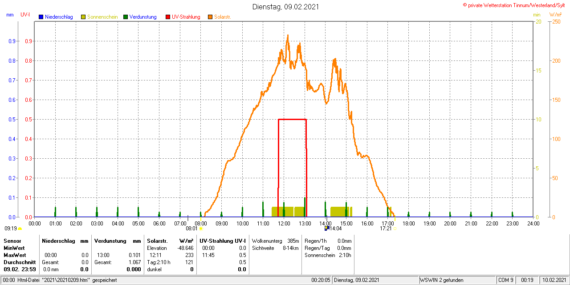The width and height of the screenshot is (570, 285).
Task: Select the Verdunstung legend label
Action: tap(143, 17)
